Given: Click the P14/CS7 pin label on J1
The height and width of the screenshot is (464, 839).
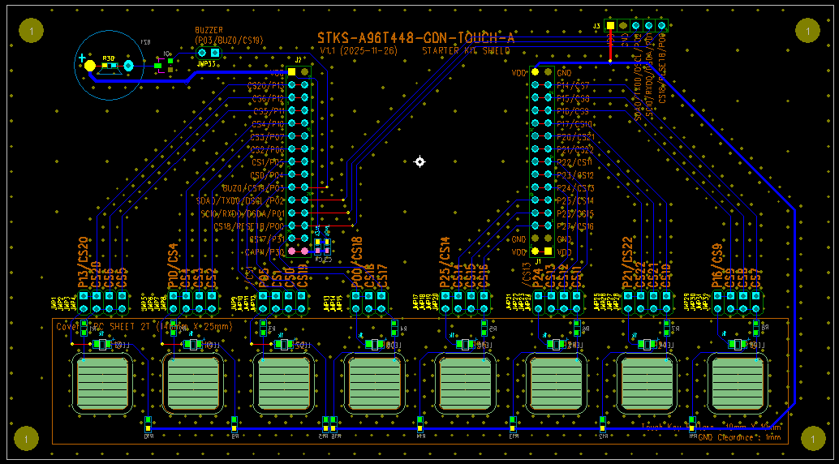Looking at the screenshot, I should point(573,85).
